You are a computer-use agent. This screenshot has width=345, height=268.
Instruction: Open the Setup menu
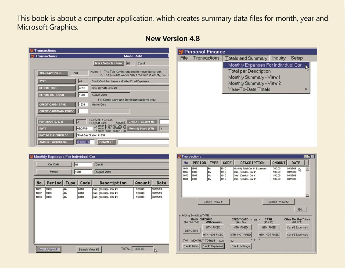[x=297, y=58]
